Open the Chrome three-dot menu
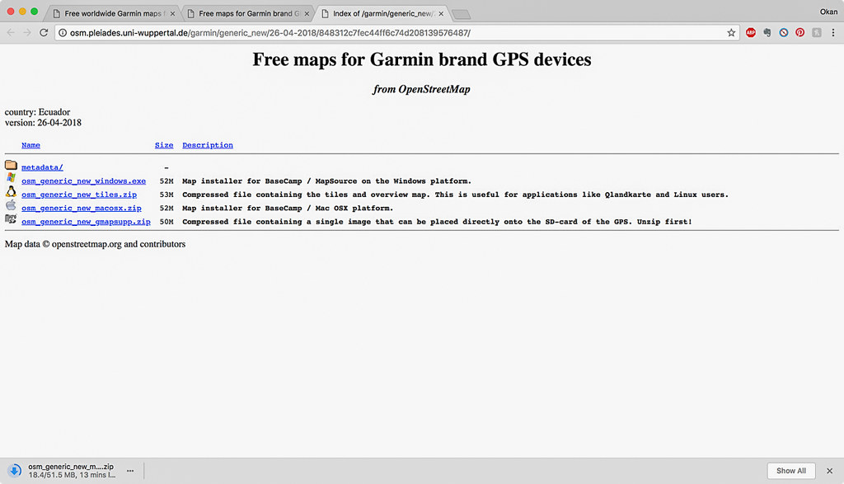Viewport: 844px width, 484px height. coord(833,33)
